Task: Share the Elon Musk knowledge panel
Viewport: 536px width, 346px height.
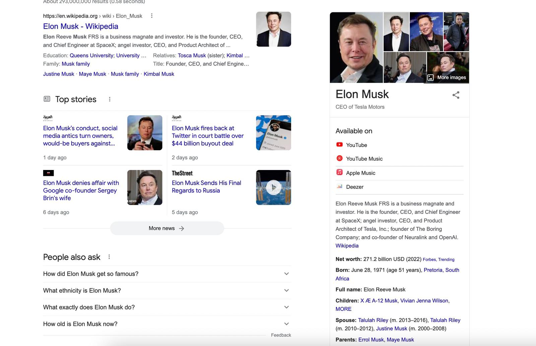Action: [456, 95]
